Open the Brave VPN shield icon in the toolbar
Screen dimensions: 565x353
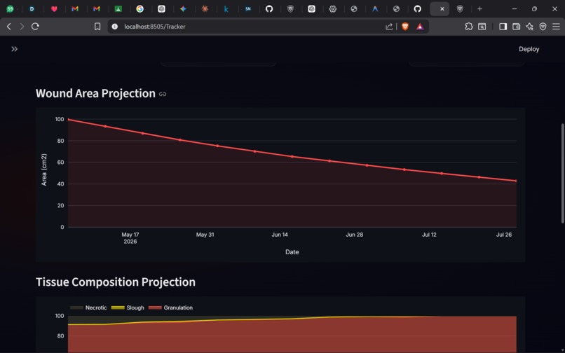click(x=543, y=27)
